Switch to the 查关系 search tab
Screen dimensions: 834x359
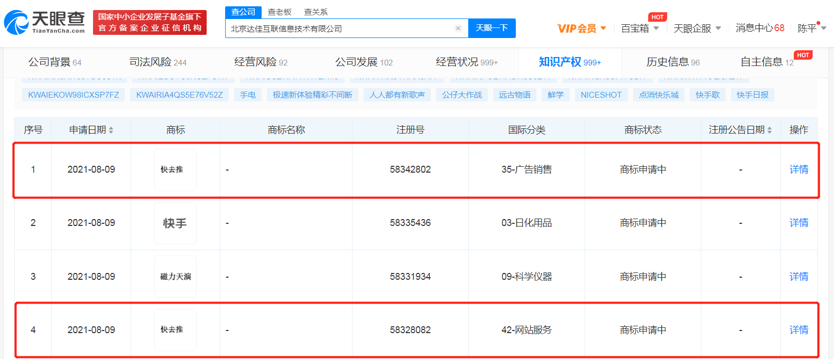pos(316,12)
